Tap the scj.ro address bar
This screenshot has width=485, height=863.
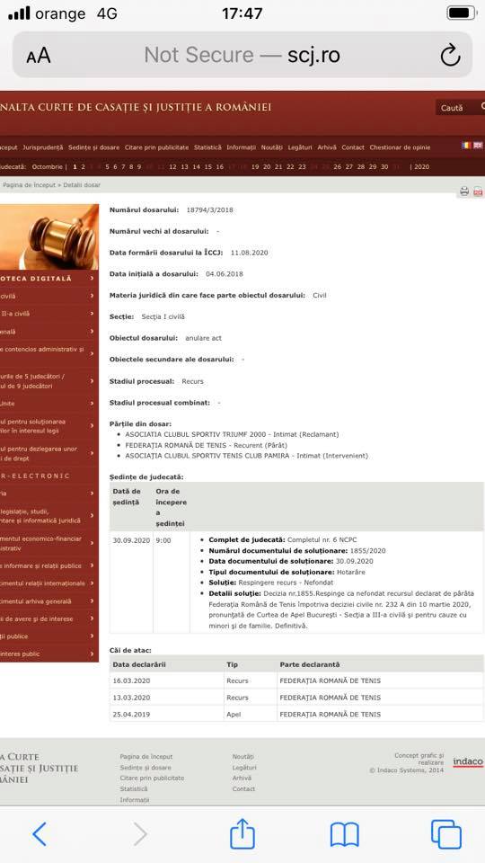click(x=242, y=55)
